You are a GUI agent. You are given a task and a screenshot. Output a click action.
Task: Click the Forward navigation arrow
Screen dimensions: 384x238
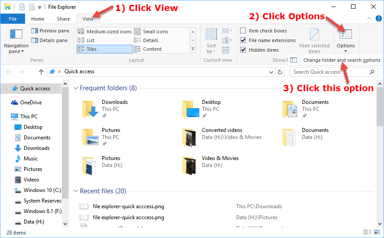pyautogui.click(x=22, y=72)
